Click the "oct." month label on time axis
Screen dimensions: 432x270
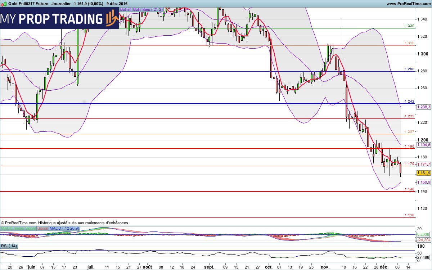pyautogui.click(x=269, y=267)
